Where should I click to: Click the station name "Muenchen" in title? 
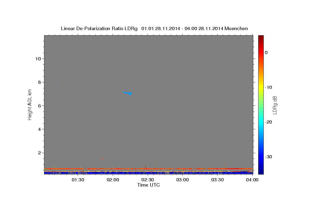236,28
